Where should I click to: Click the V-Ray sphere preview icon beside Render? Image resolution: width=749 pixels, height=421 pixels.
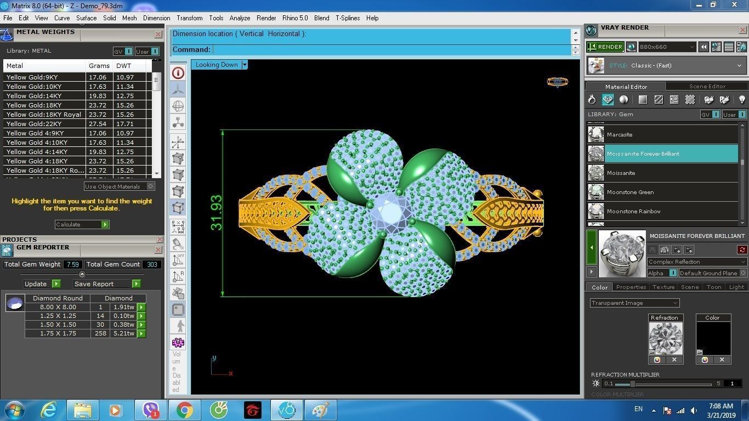(x=631, y=47)
